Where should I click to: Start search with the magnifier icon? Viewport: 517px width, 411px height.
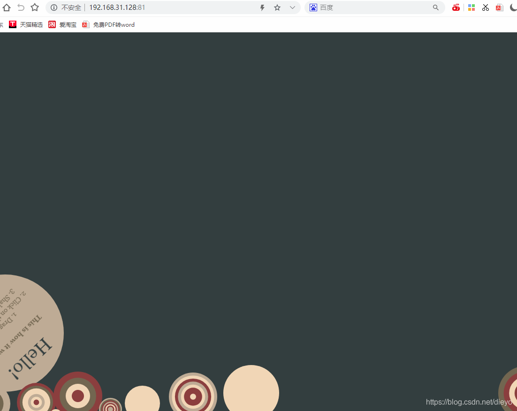(x=436, y=8)
